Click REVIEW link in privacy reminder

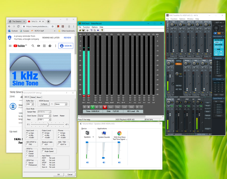click(67, 38)
